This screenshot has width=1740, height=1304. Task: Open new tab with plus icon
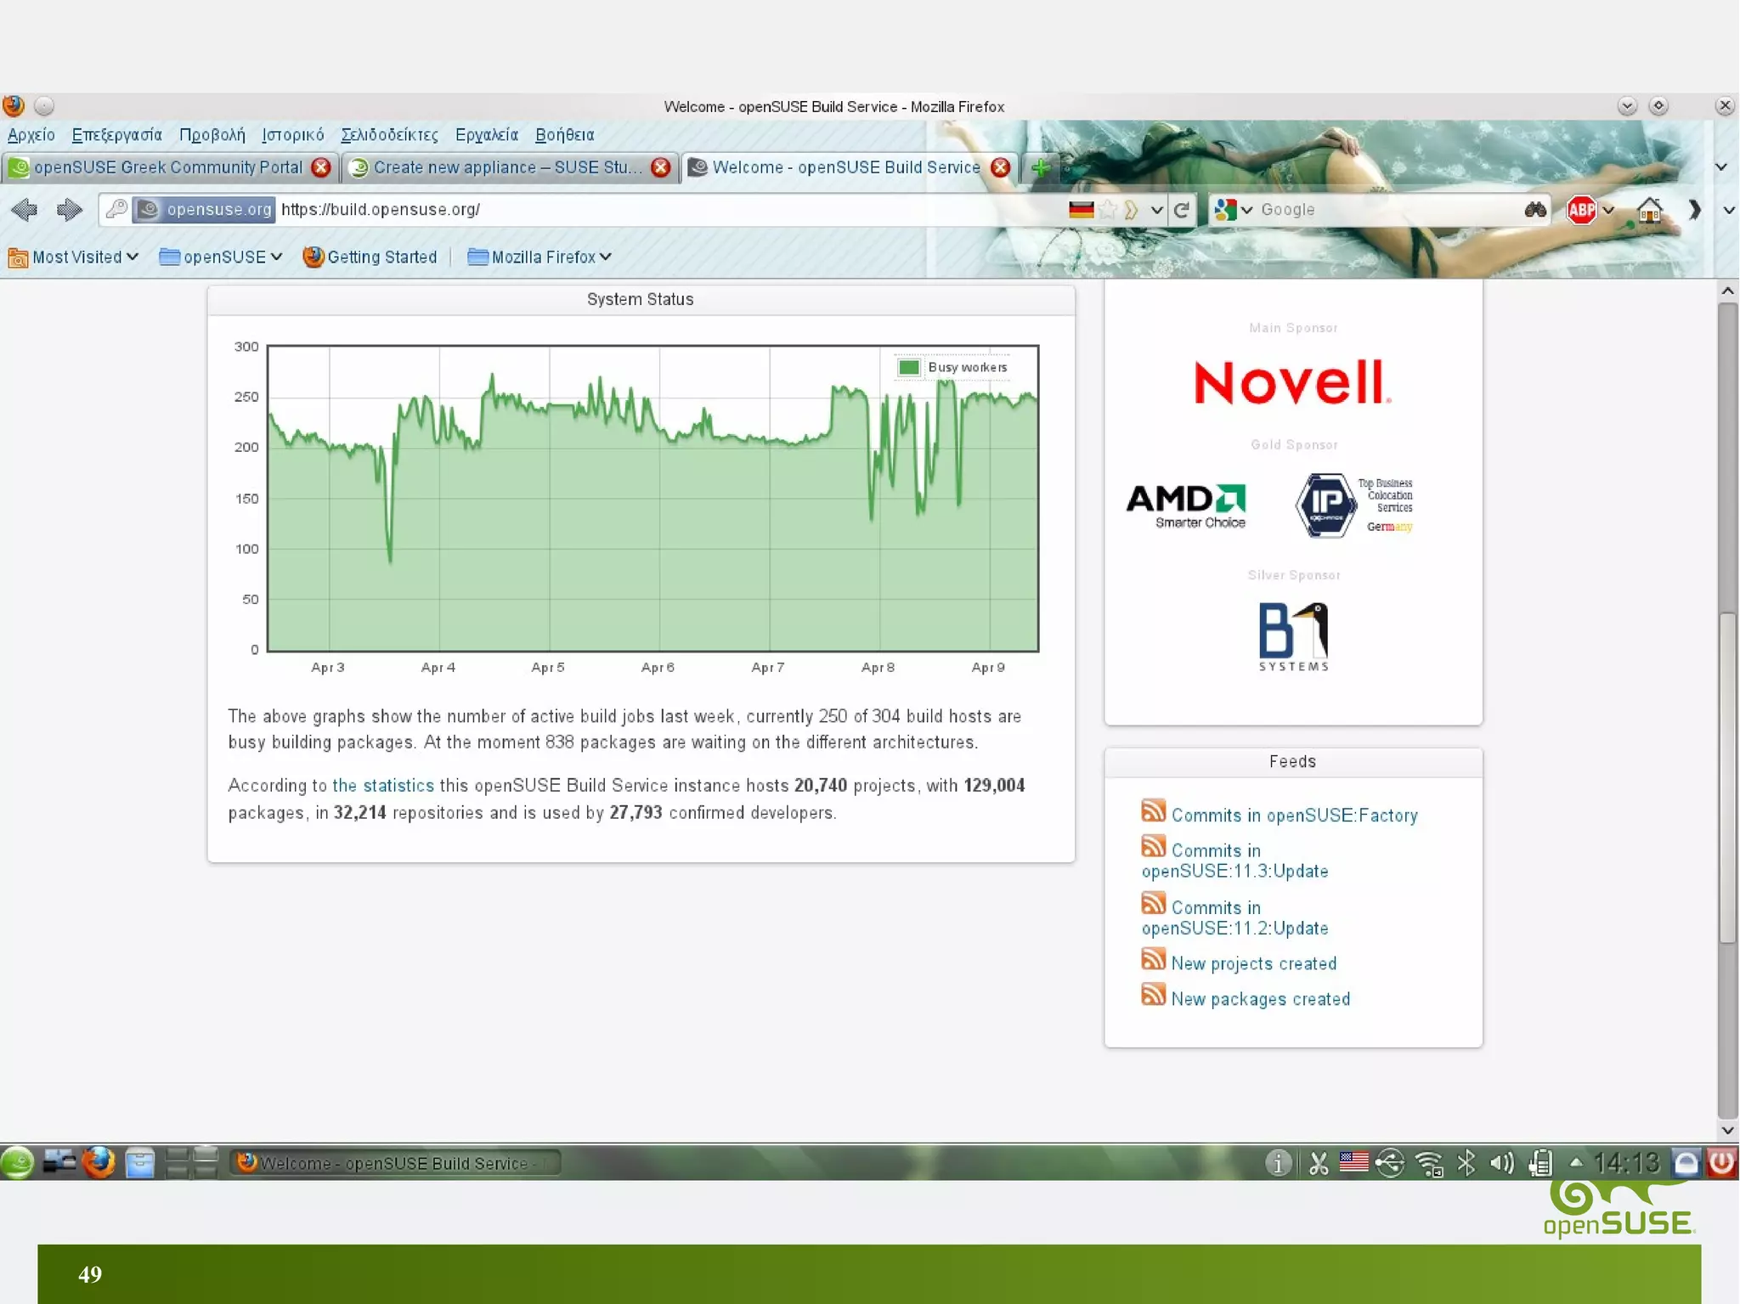(1041, 167)
